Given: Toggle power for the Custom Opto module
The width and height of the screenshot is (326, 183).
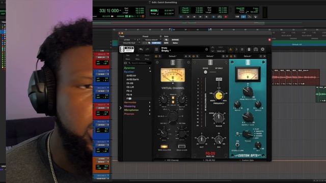Looking at the screenshot, I should click(231, 56).
